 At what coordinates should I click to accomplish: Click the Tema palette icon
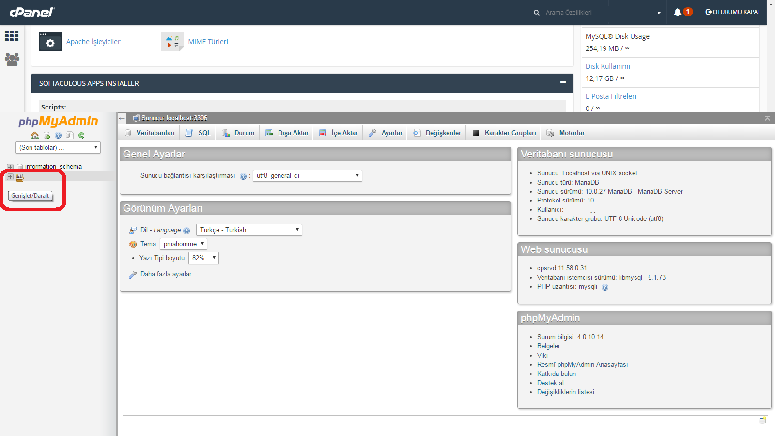point(133,244)
